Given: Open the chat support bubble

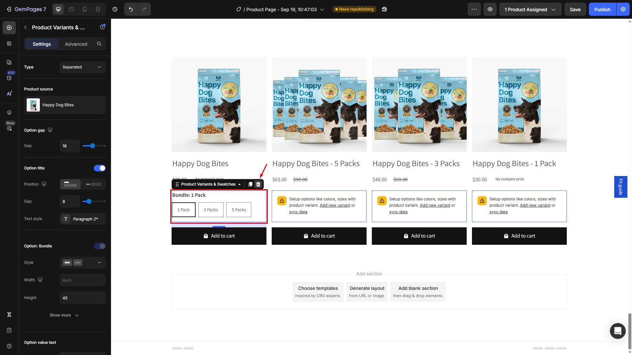Looking at the screenshot, I should pos(618,331).
